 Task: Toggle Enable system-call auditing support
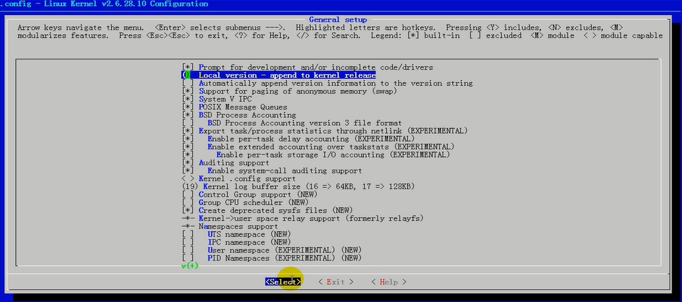click(x=272, y=171)
